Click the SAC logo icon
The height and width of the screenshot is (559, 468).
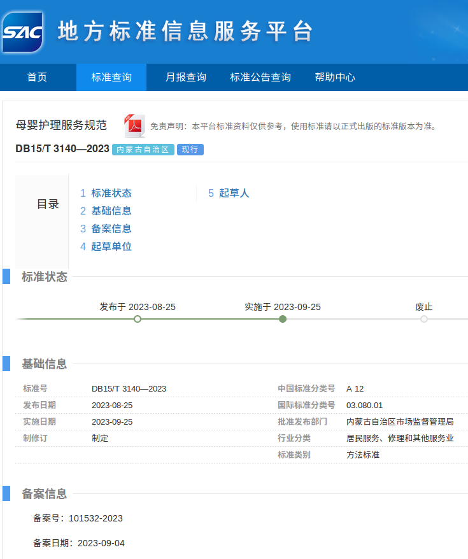point(22,31)
